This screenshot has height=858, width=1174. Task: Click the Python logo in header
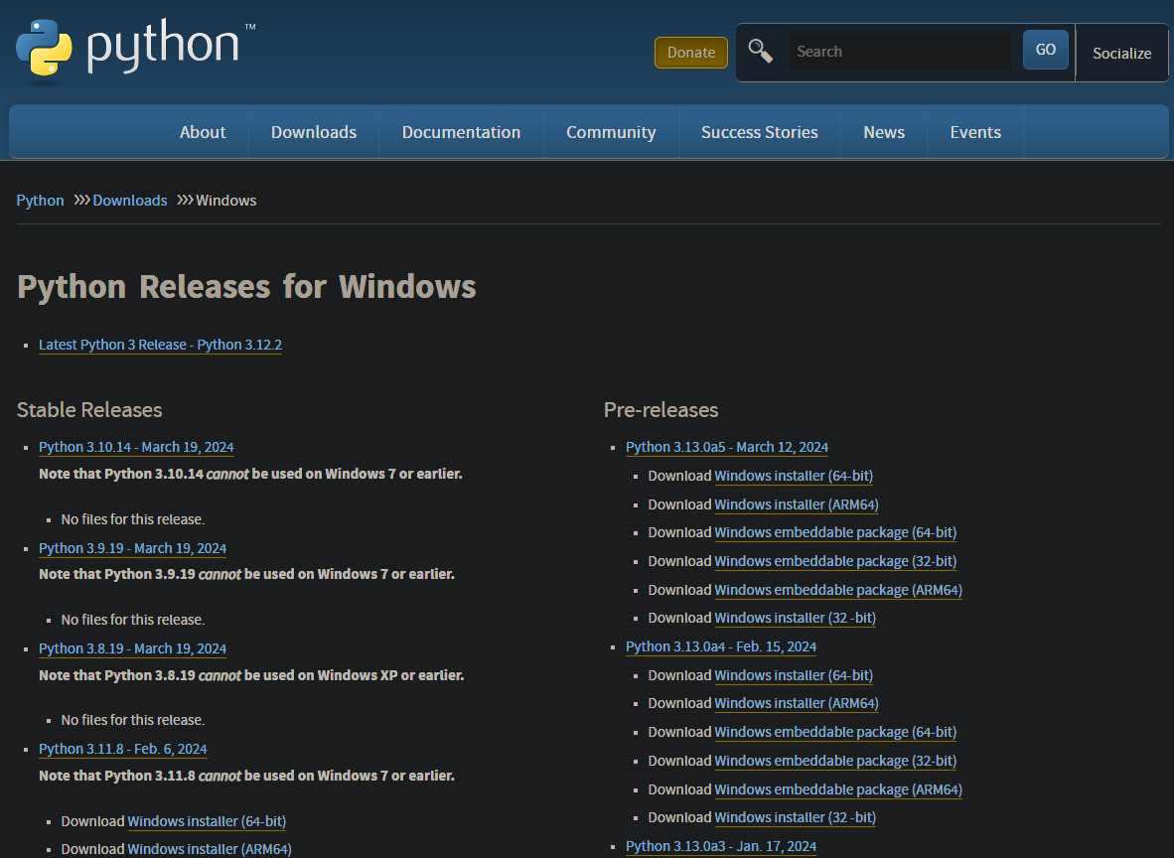pos(135,48)
